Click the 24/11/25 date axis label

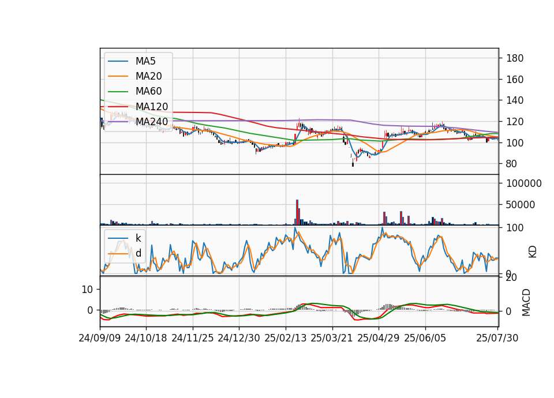193,338
